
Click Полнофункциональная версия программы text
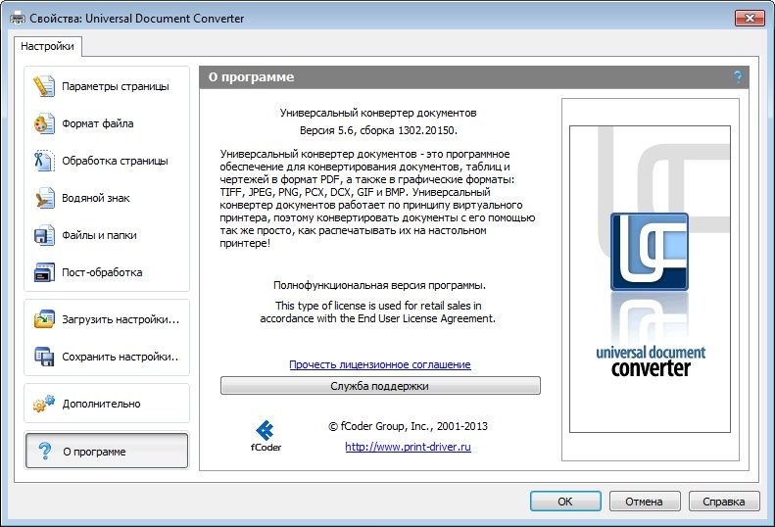379,285
